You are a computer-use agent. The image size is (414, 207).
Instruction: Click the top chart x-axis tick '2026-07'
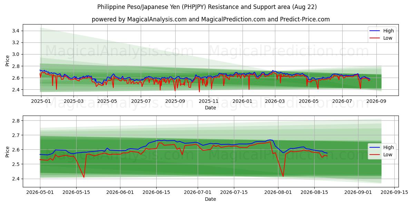click(x=342, y=101)
